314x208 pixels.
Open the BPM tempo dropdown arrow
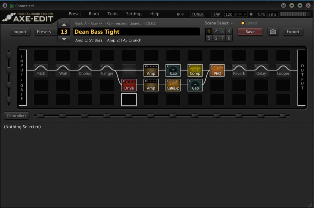coord(245,14)
